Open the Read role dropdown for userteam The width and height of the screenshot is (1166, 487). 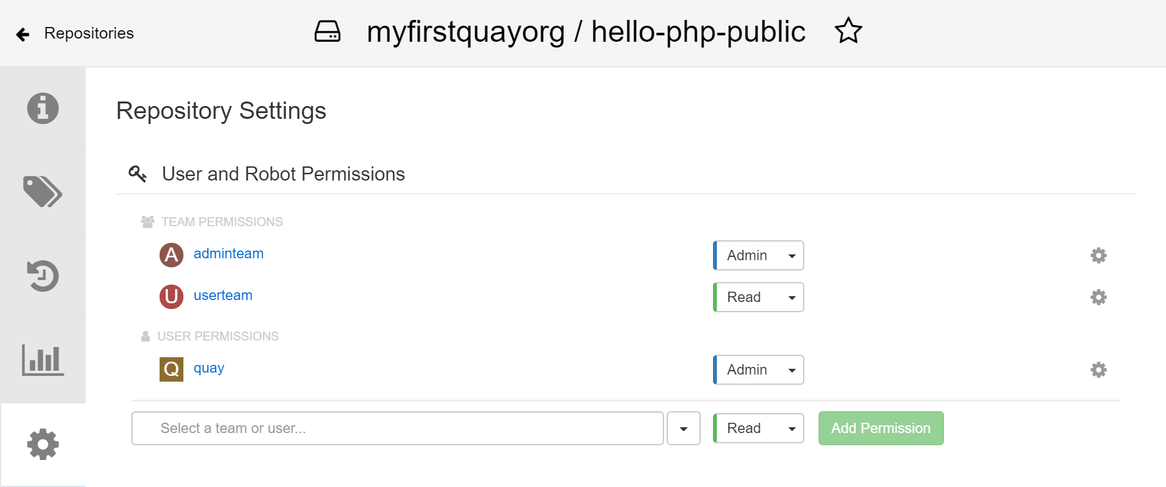(759, 297)
